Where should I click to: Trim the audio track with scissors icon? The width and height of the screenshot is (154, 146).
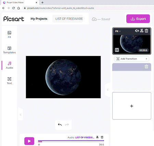coord(97,137)
